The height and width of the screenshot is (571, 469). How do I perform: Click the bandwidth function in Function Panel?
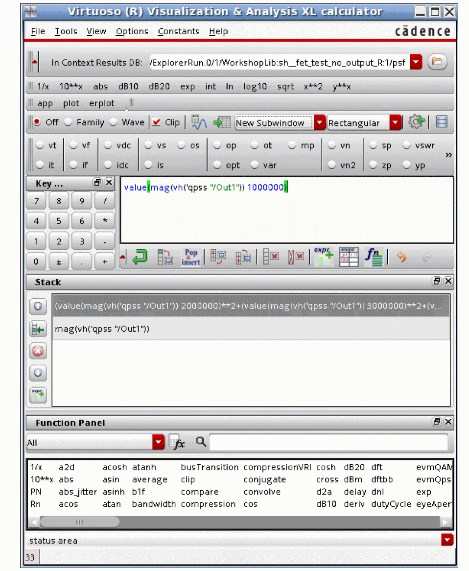tap(154, 504)
